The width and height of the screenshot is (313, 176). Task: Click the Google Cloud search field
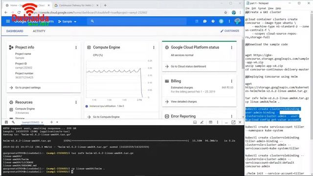tap(137, 21)
